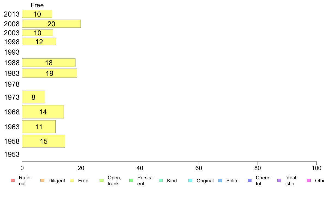Click the Kind legend swatch

pyautogui.click(x=161, y=180)
